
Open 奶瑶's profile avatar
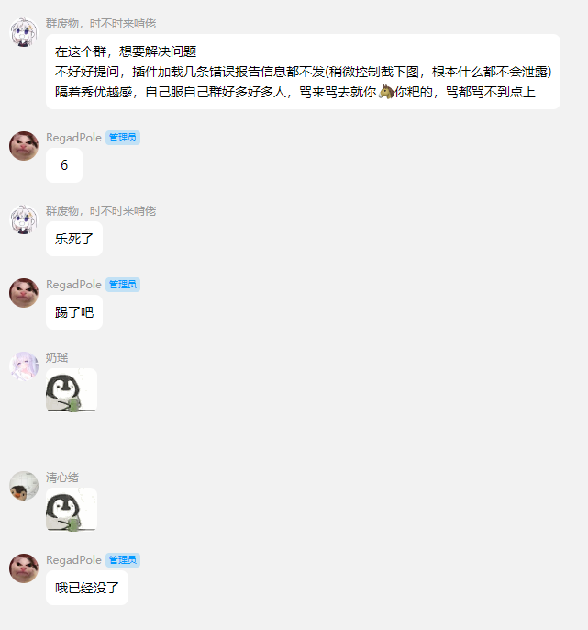(24, 366)
